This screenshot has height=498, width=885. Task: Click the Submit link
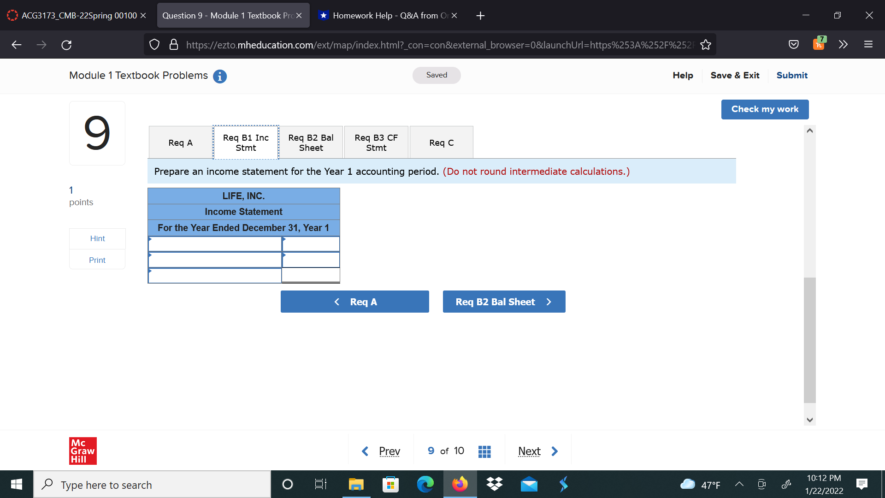tap(791, 75)
